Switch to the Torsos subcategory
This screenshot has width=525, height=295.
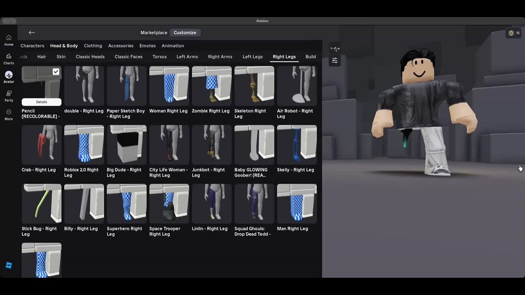coord(160,57)
